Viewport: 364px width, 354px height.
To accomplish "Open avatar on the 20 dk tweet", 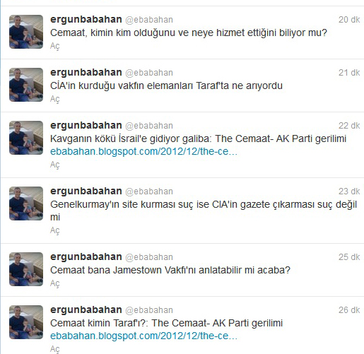I will (26, 32).
